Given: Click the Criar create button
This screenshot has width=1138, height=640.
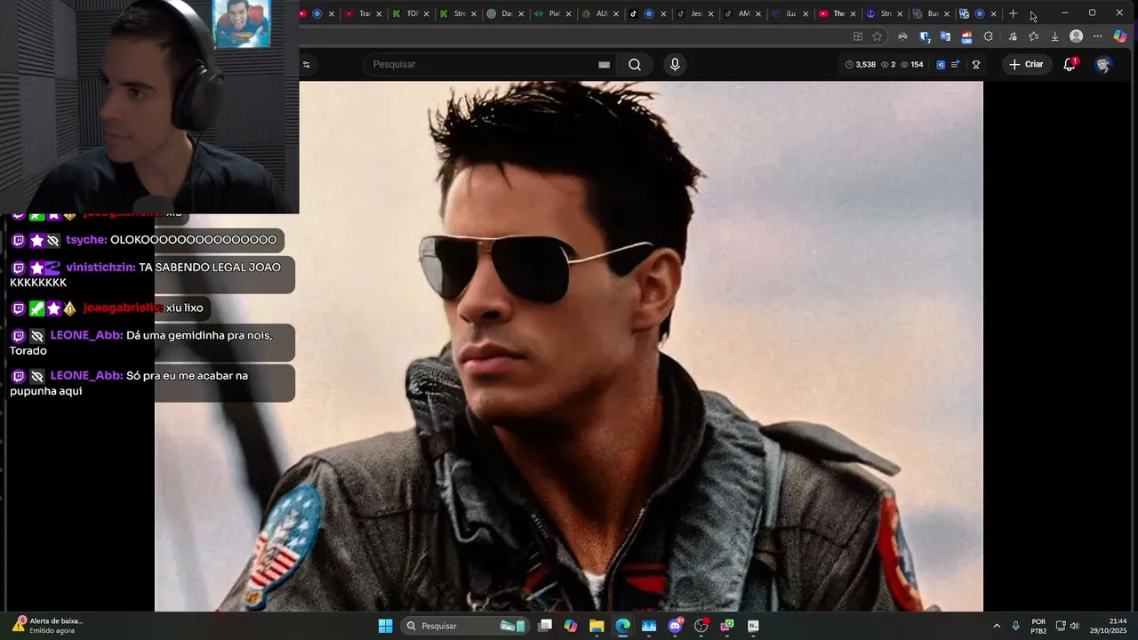Looking at the screenshot, I should pos(1026,64).
